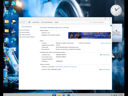The height and width of the screenshot is (96, 128).
Task: Open Advanced system settings
Action: click(28, 37)
